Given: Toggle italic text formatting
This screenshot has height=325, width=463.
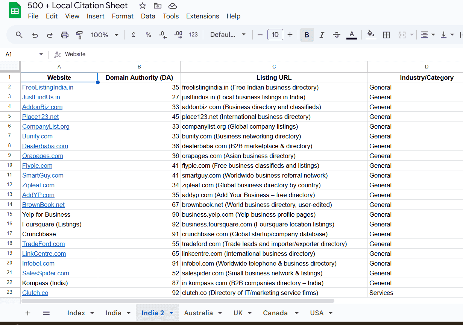Looking at the screenshot, I should point(322,35).
